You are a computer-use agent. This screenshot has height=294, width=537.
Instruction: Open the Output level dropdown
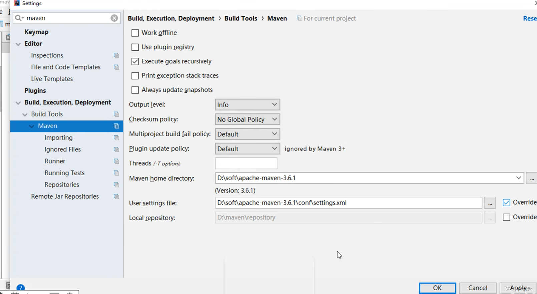click(247, 105)
